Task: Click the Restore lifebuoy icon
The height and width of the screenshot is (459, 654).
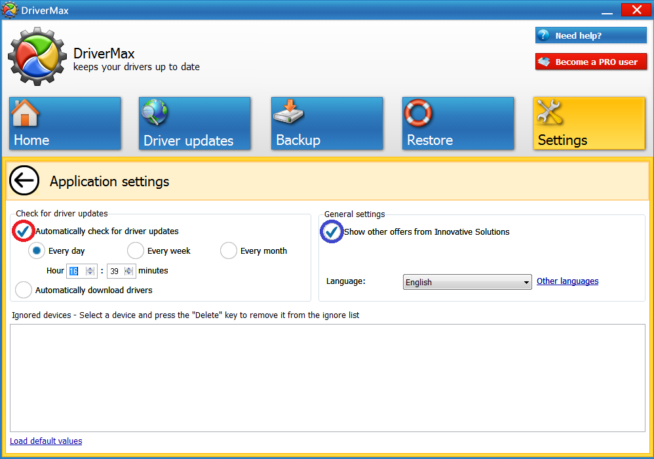Action: click(418, 113)
